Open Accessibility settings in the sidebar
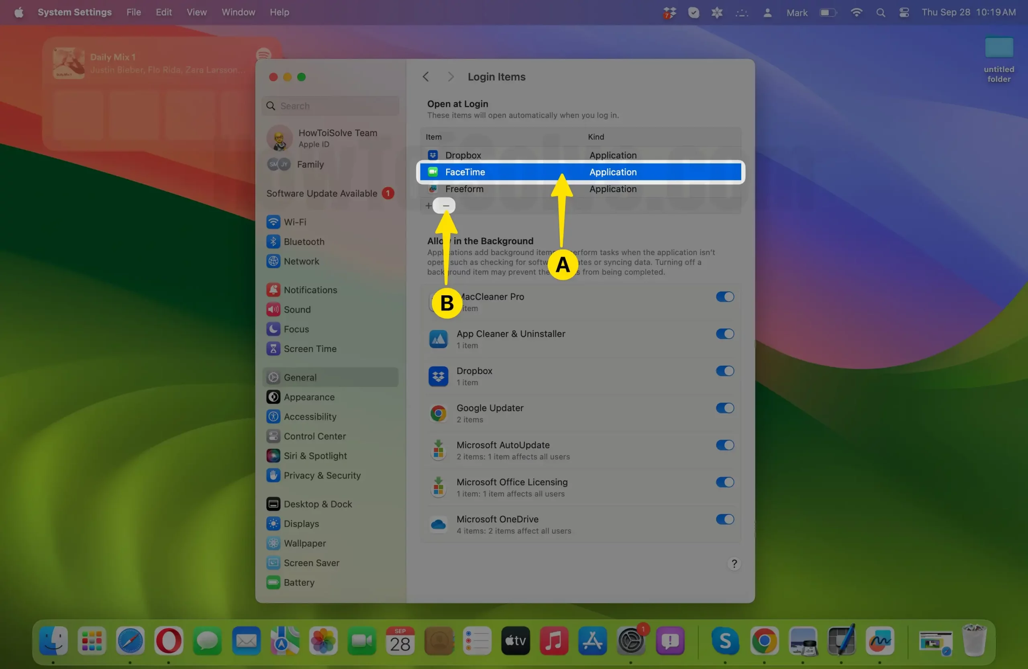1028x669 pixels. pyautogui.click(x=330, y=417)
